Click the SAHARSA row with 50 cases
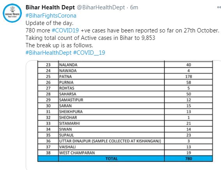This screenshot has width=221, height=170. 125,94
